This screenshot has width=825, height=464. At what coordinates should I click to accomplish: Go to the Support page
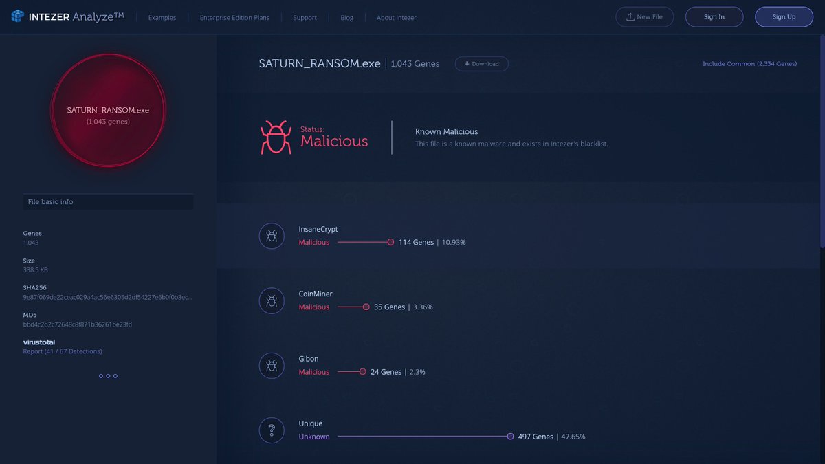pos(305,17)
